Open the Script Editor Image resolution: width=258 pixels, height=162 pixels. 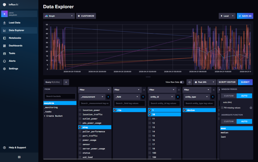(228, 82)
